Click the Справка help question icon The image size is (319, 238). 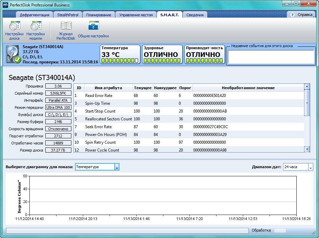[293, 15]
